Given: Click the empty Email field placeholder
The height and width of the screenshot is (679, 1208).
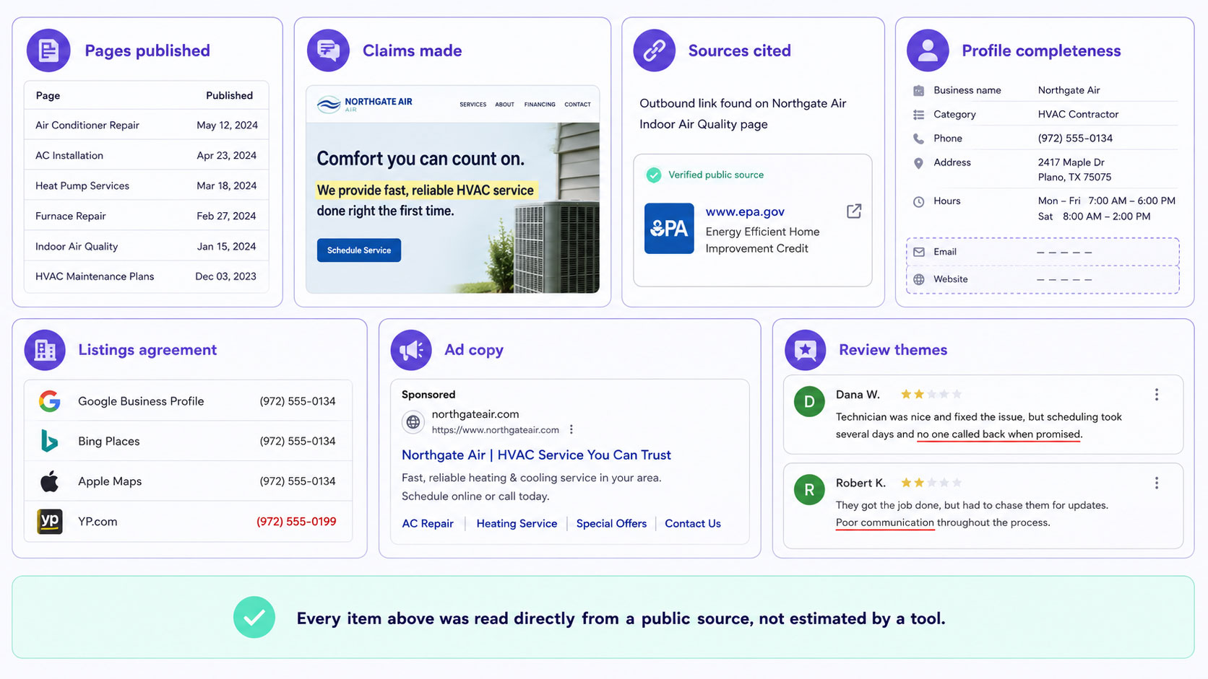Looking at the screenshot, I should click(x=1064, y=252).
